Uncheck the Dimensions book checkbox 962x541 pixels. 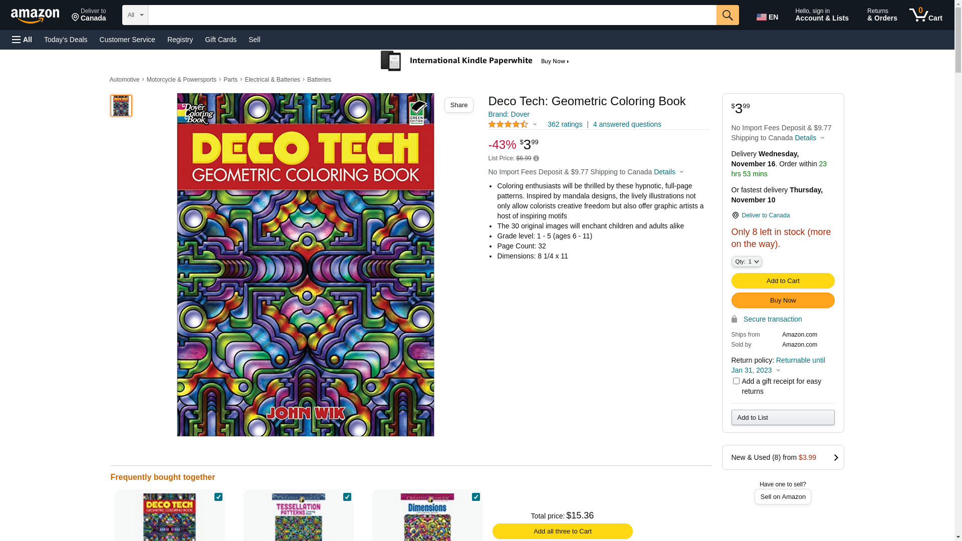[x=476, y=497]
